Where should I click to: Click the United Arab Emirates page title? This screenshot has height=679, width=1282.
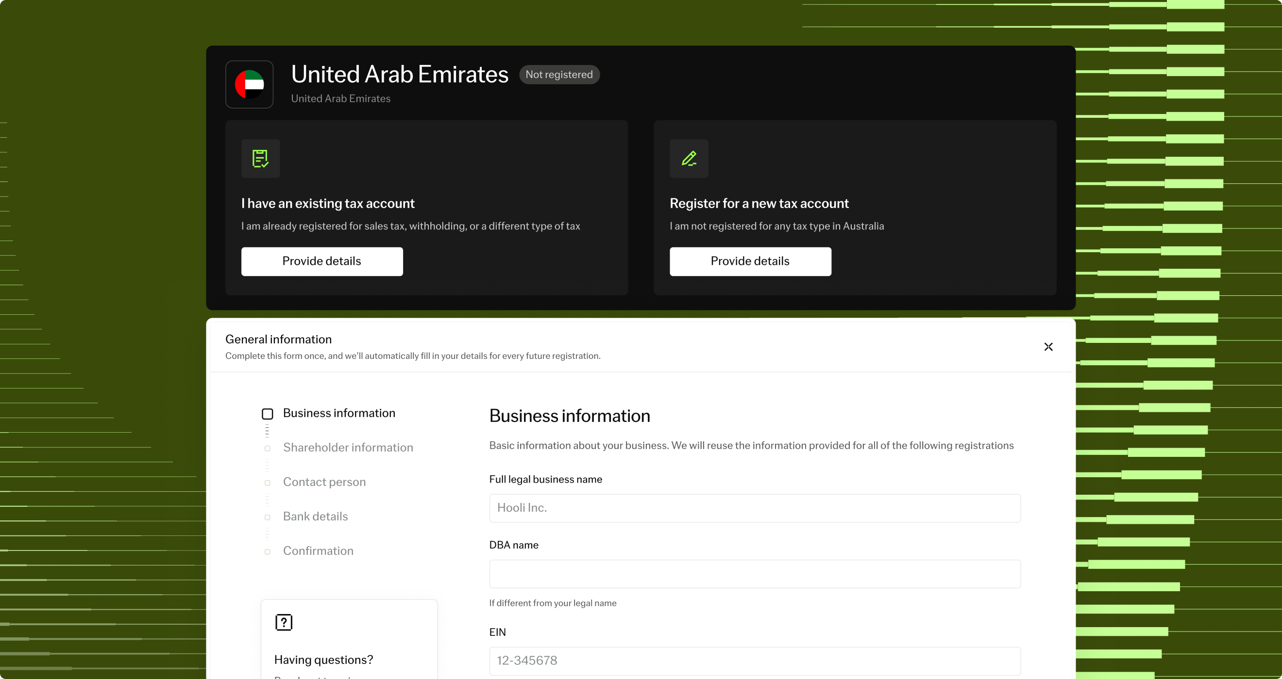coord(400,74)
